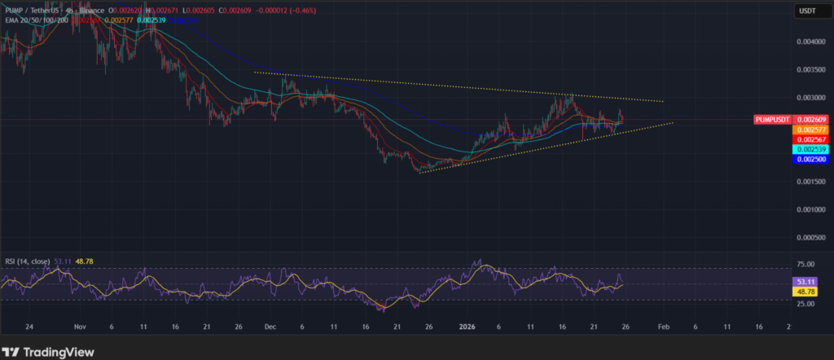Screen dimensions: 834x360
Task: Select the RSI (14, close) indicator legend
Action: [x=24, y=261]
